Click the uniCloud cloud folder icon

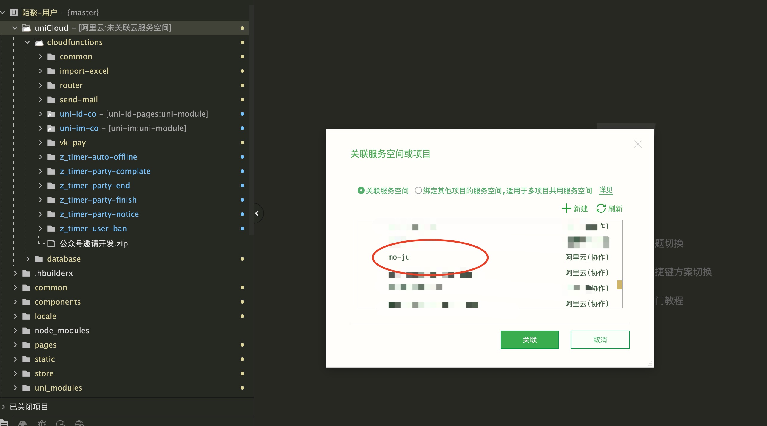point(27,28)
